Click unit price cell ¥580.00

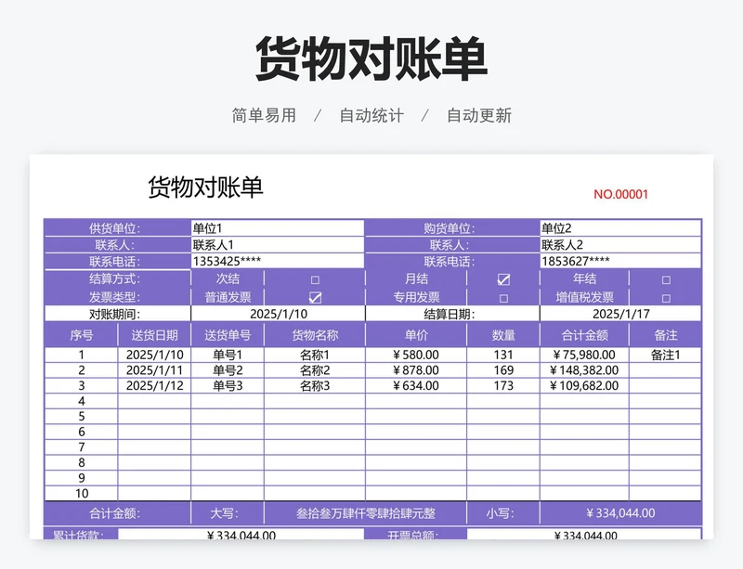point(416,355)
